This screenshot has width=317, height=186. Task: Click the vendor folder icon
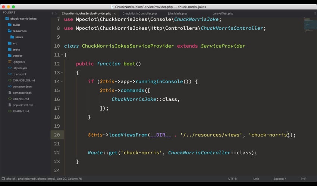10,55
